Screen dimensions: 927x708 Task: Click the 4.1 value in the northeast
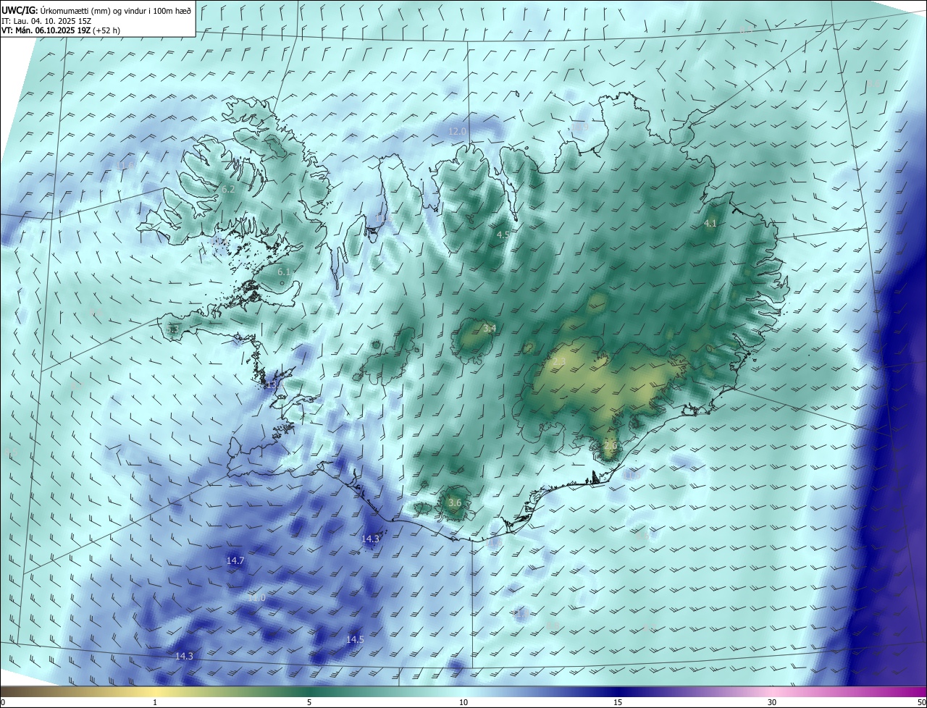[710, 224]
